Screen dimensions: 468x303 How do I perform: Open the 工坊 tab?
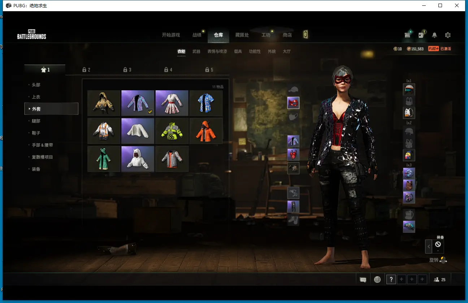click(x=266, y=35)
